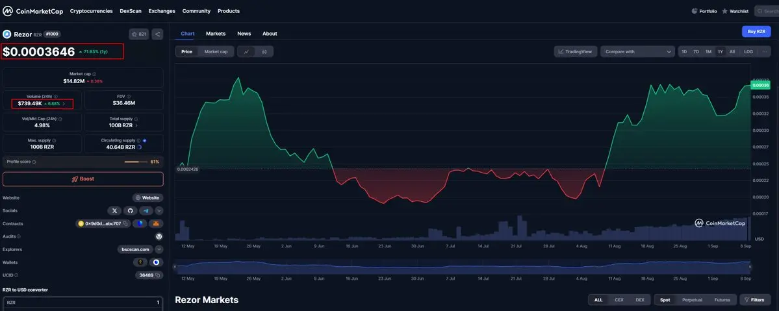Open the Watchlist from the top bar
779x311 pixels.
point(735,11)
